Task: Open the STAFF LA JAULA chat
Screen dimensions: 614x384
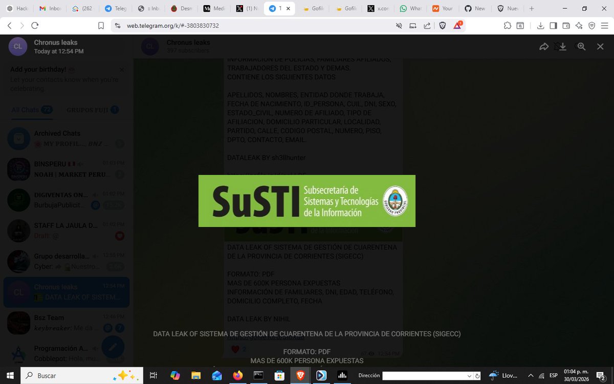Action: tap(67, 230)
